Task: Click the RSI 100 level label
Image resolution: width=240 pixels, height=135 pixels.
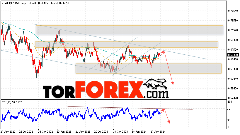Action: (x=230, y=102)
